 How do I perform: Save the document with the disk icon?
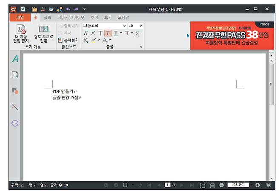coord(43,9)
